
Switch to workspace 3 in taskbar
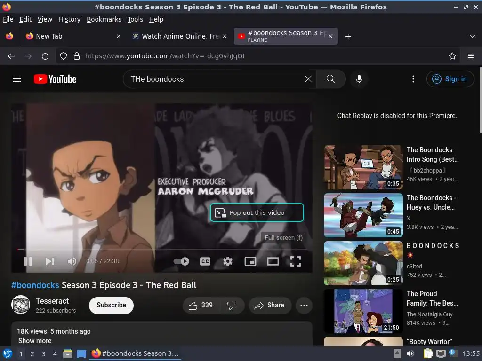44,354
